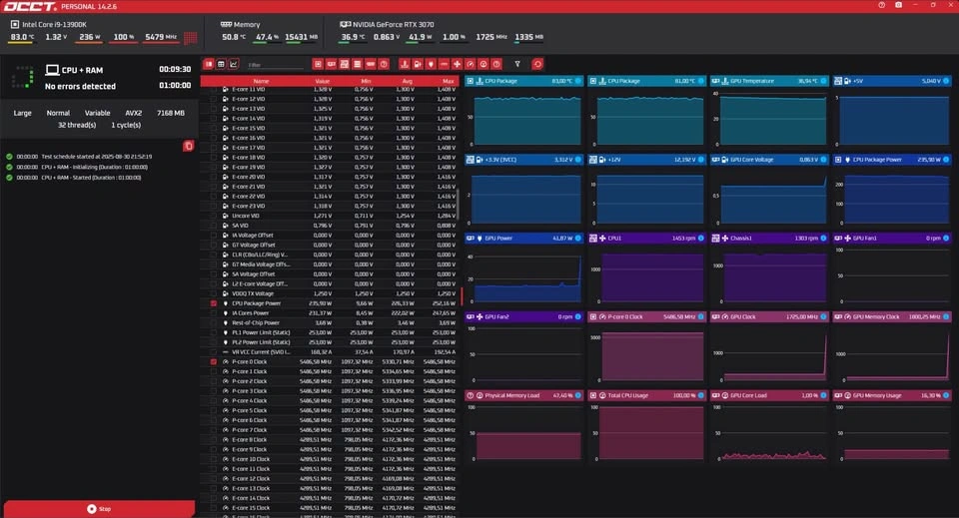Click the Memory summary header label
Viewport: 959px width, 518px height.
point(247,24)
